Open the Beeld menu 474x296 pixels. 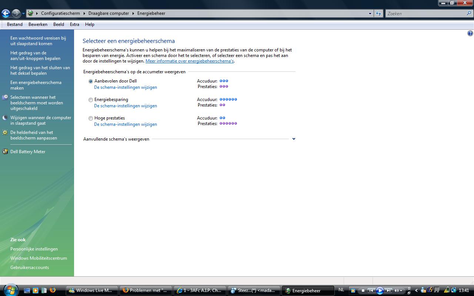[59, 24]
